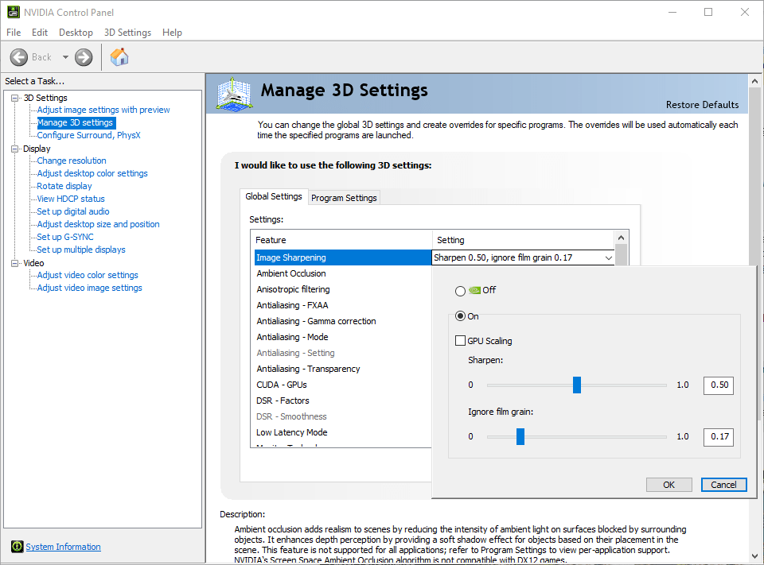The width and height of the screenshot is (764, 565).
Task: Select the Off radio button for Image Sharpening
Action: pos(460,291)
